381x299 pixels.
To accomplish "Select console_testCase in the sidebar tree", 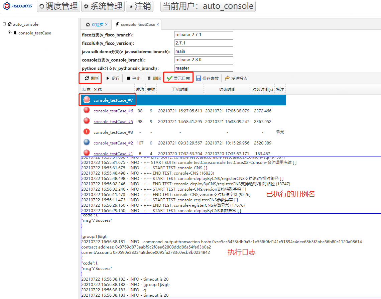I will (x=35, y=33).
